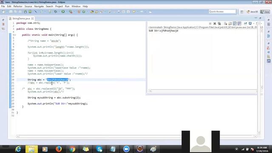272x153 pixels.
Task: Open the File menu
Action: 3,6
